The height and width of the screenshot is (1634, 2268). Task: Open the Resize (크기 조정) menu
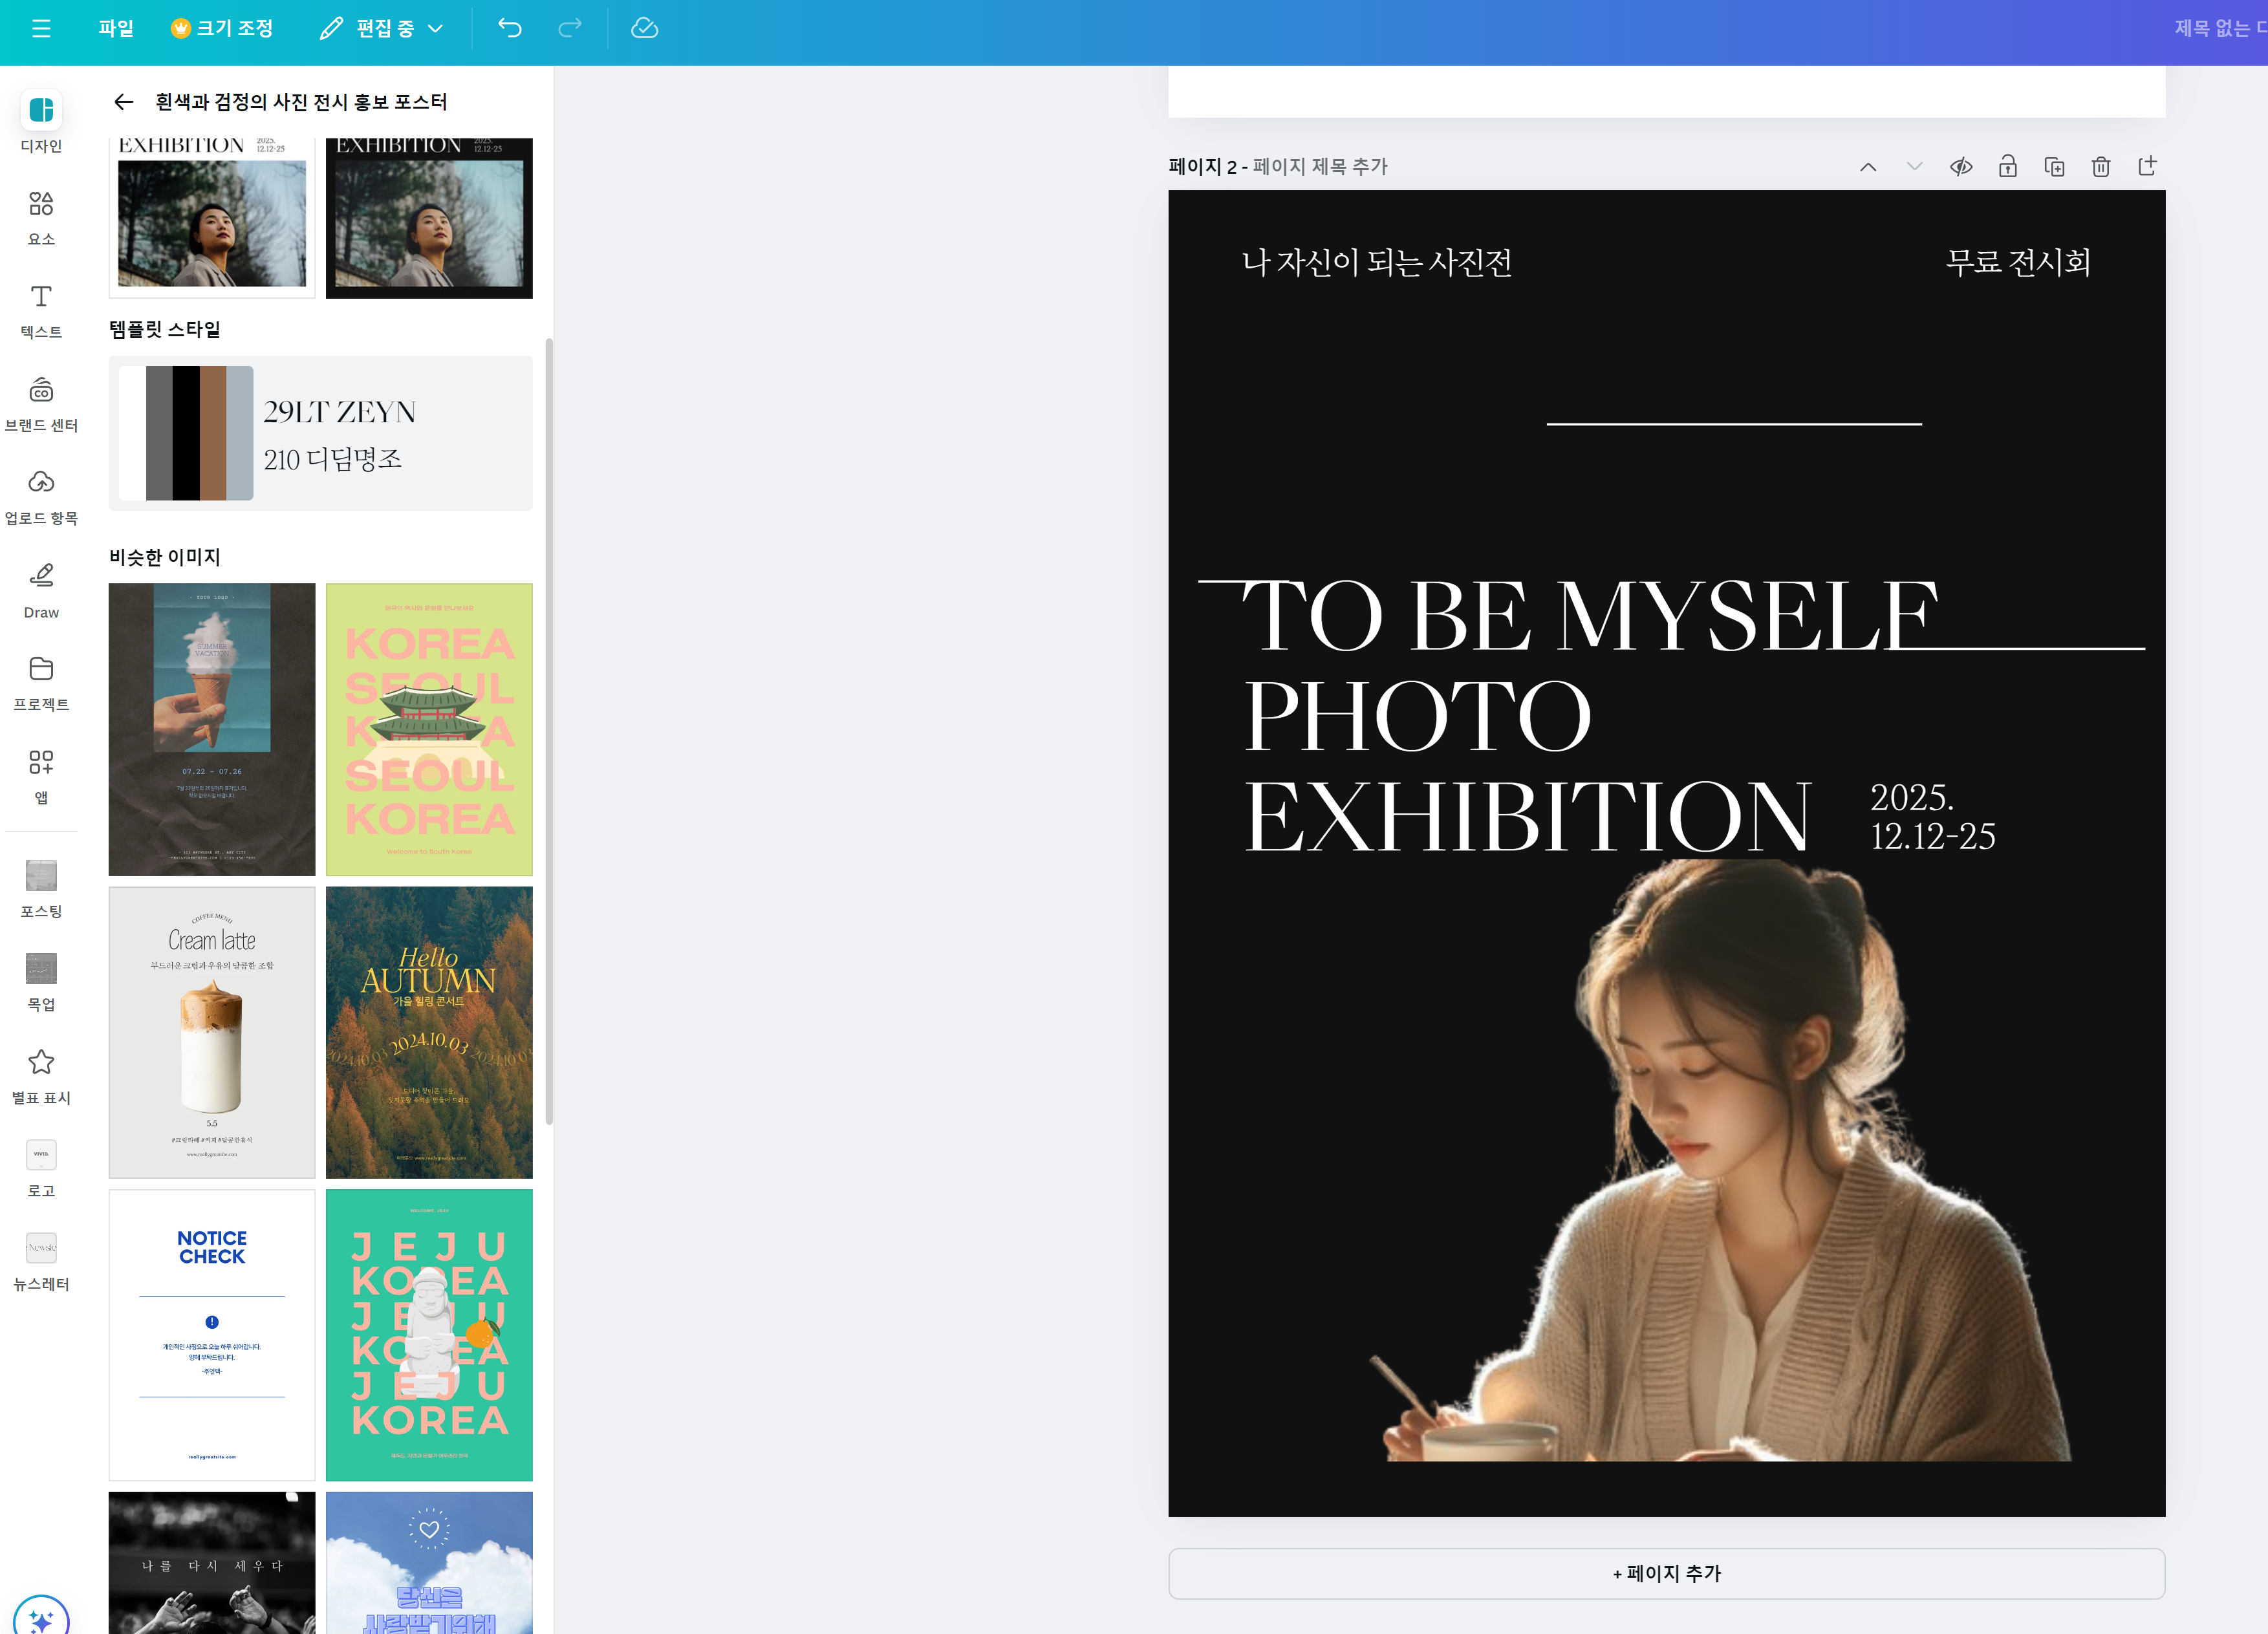coord(223,28)
